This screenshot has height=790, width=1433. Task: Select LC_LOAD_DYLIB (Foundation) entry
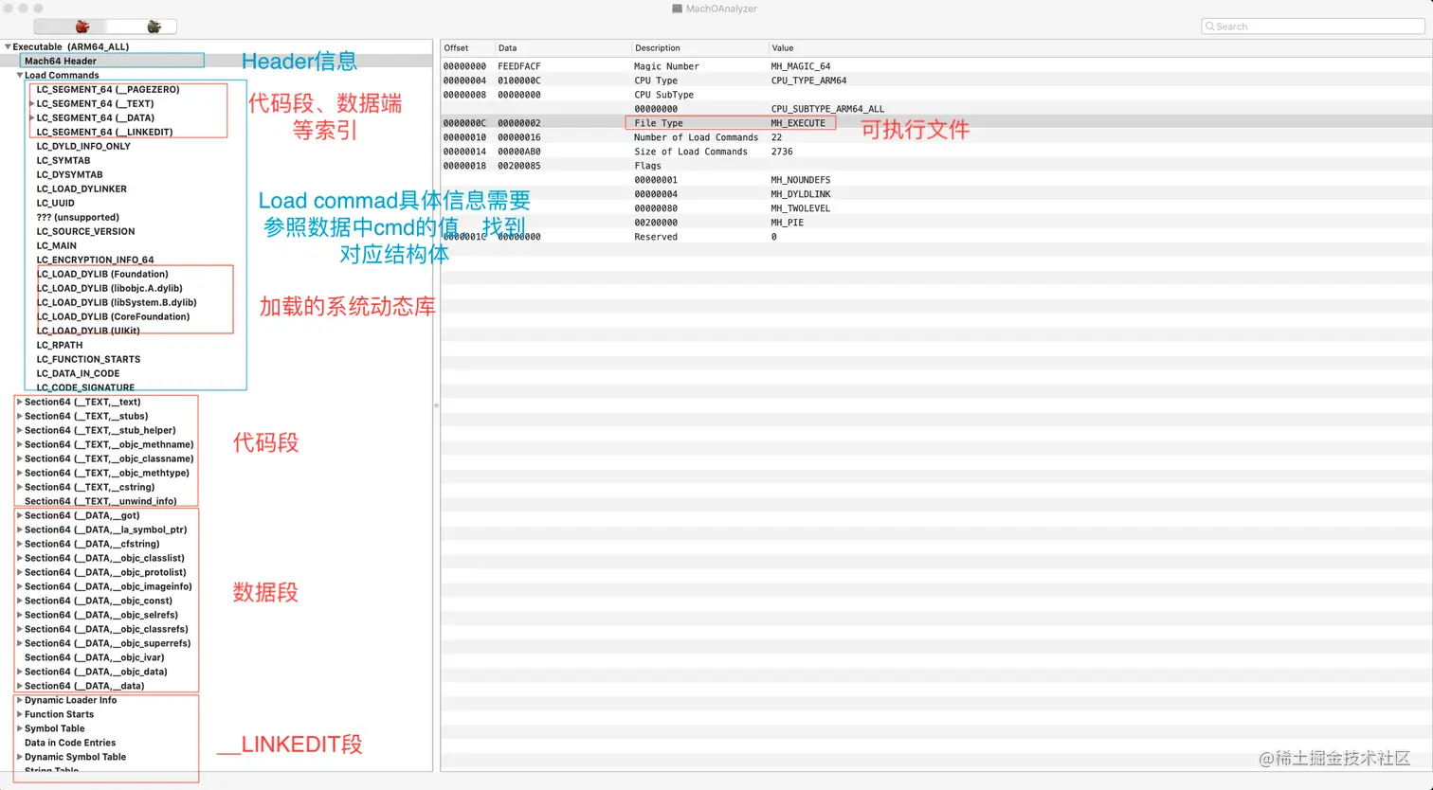tap(102, 274)
